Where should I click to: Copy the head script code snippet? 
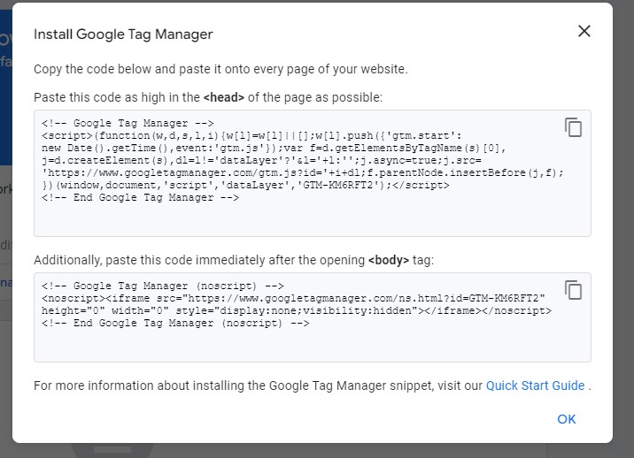[x=573, y=127]
